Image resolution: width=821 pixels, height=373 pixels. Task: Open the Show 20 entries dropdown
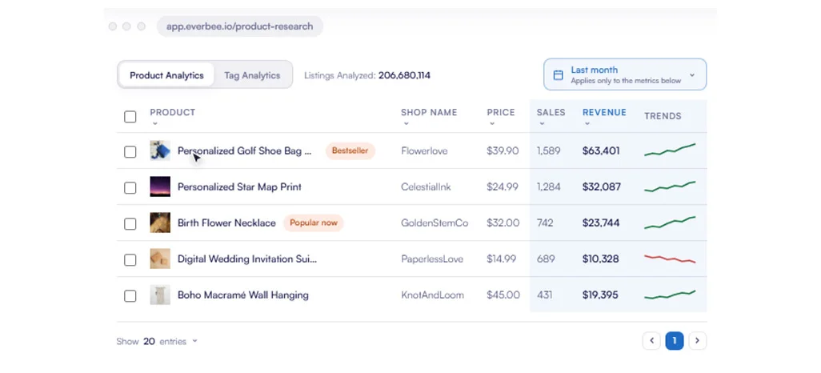pyautogui.click(x=157, y=342)
